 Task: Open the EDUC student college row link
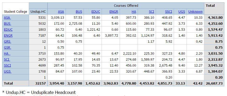(x=8, y=30)
